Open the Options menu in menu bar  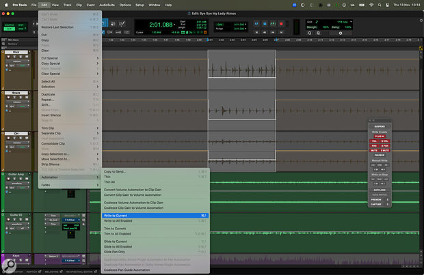(x=125, y=5)
